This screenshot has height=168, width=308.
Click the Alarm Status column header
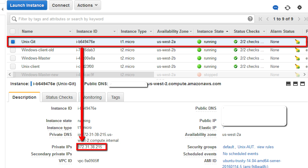click(282, 31)
